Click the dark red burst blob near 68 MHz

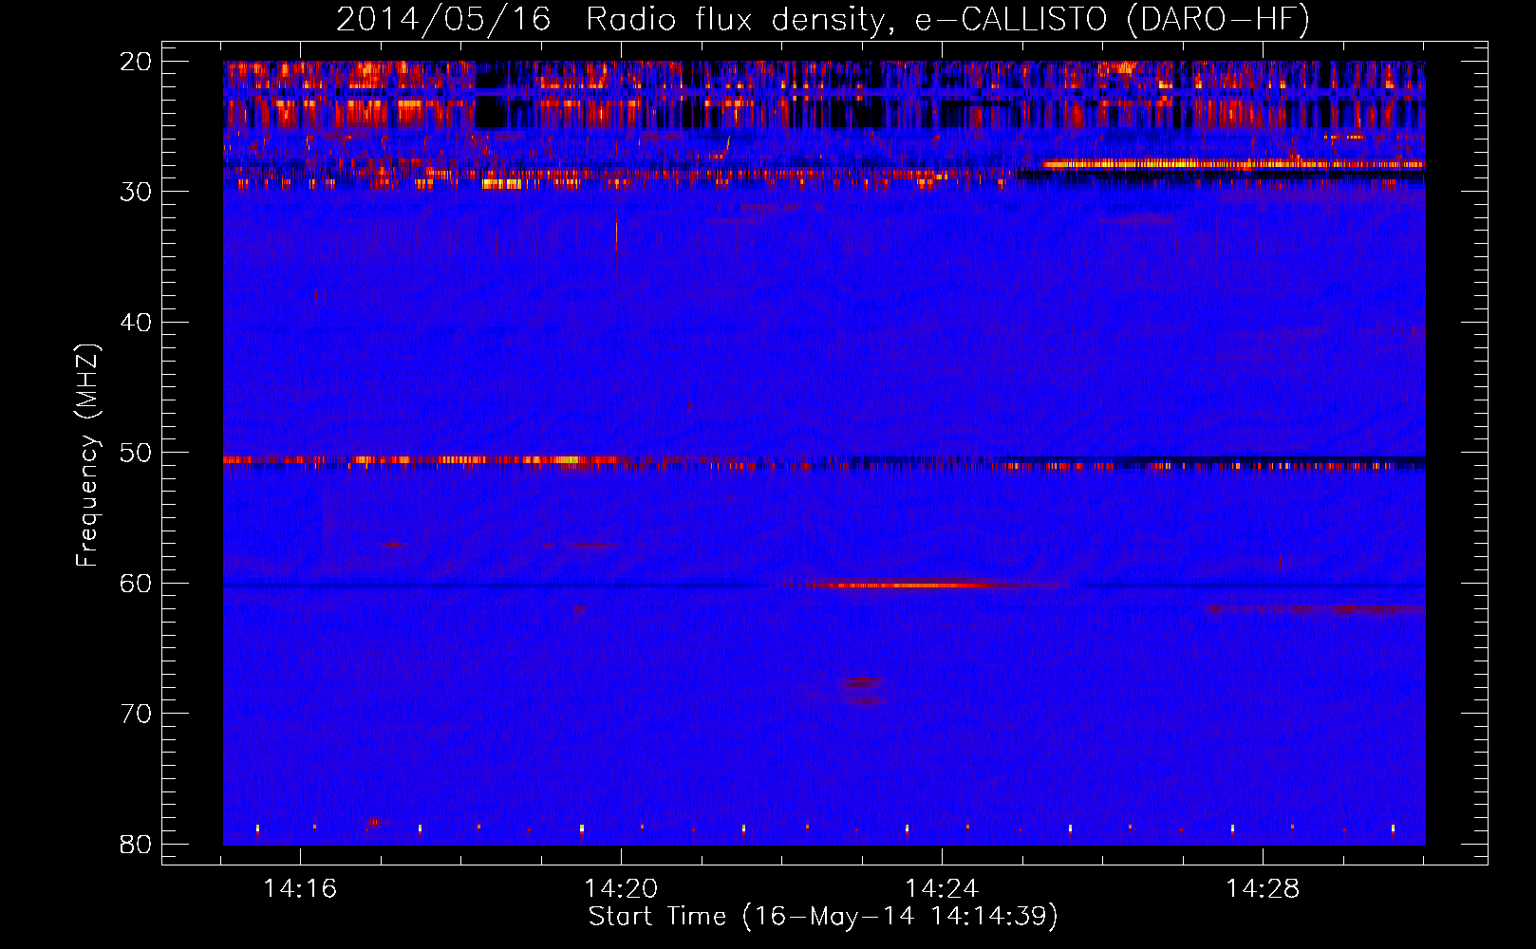click(862, 681)
